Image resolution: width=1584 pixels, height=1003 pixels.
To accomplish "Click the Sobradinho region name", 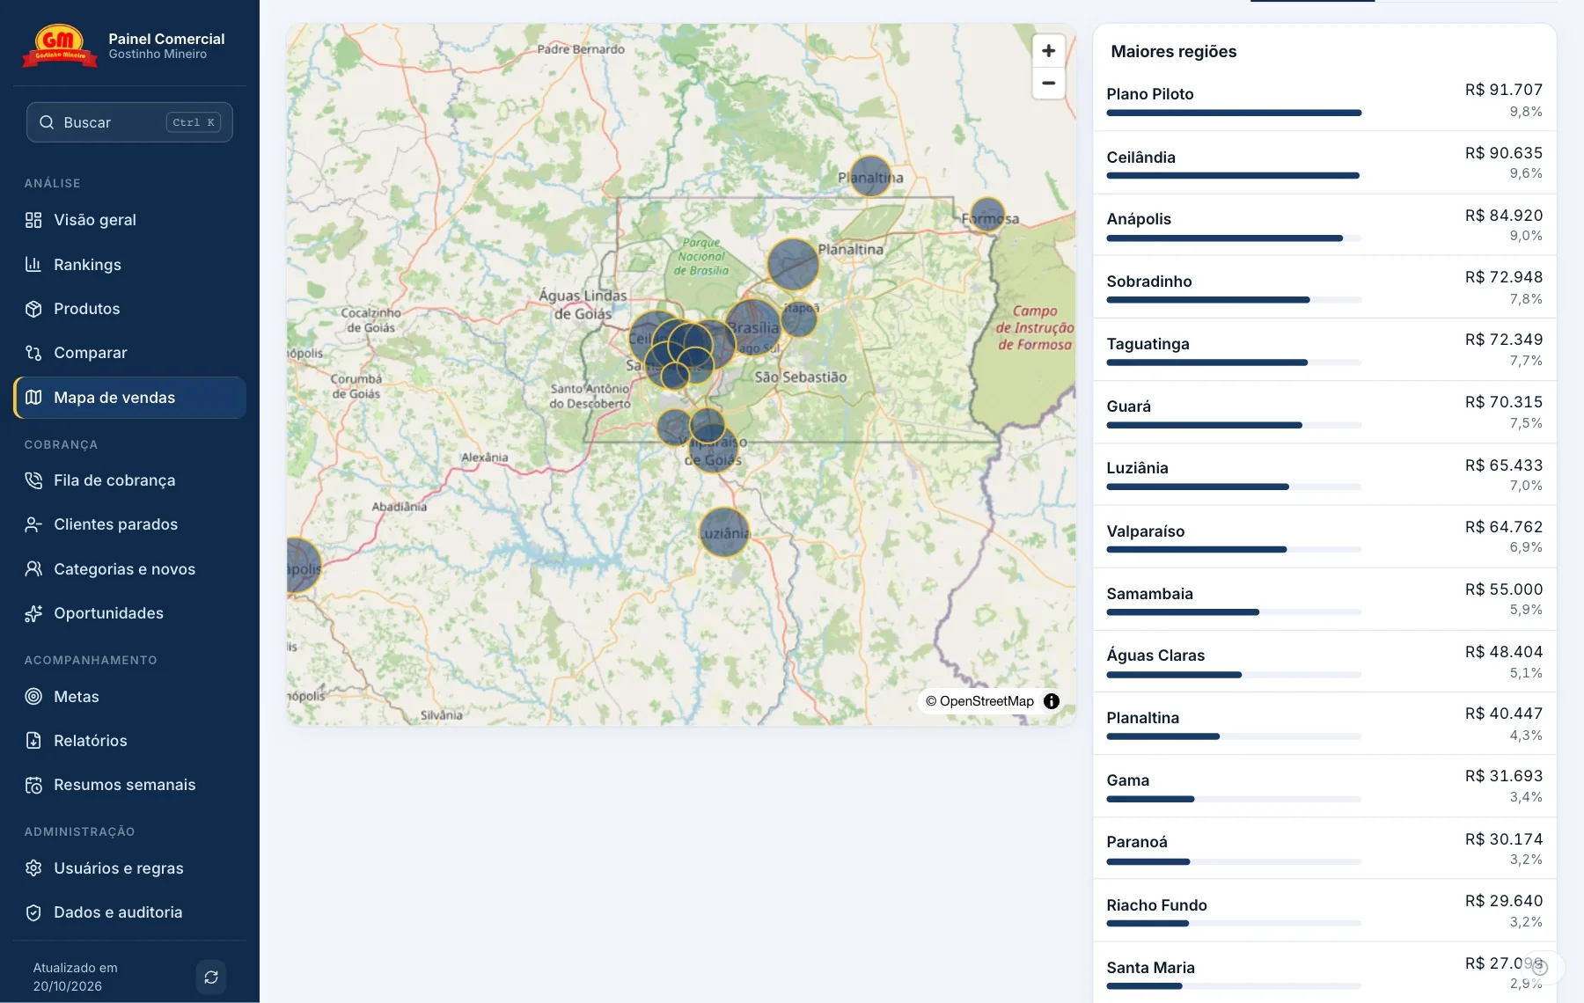I will click(x=1149, y=282).
